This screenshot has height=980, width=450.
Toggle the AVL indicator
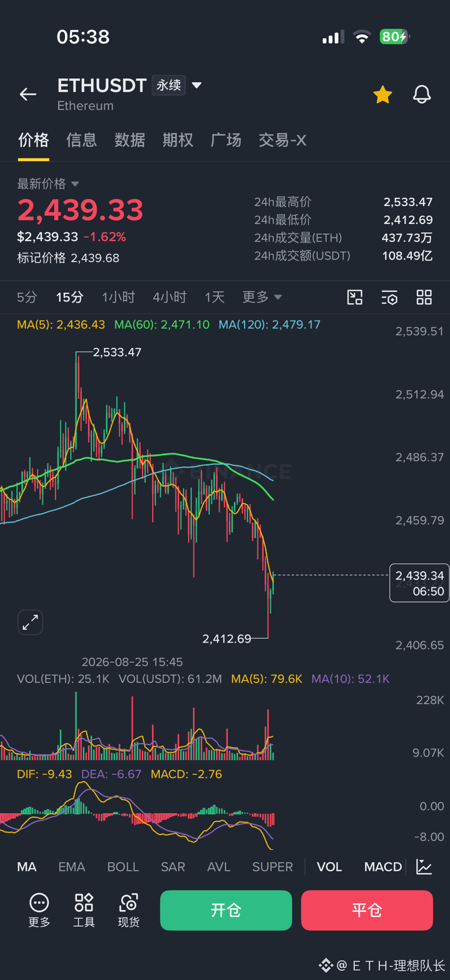click(x=219, y=867)
